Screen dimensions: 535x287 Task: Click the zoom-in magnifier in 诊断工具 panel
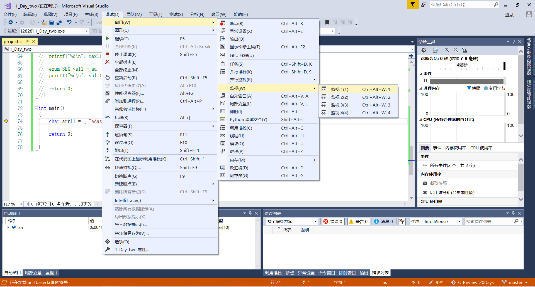point(447,50)
